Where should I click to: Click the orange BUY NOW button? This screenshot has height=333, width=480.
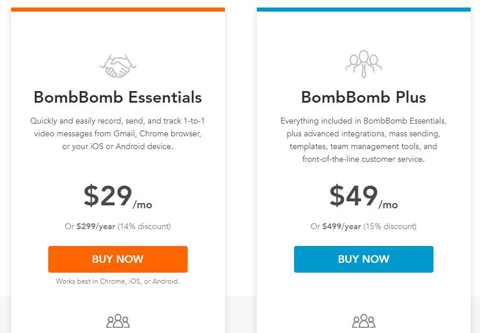tap(118, 259)
